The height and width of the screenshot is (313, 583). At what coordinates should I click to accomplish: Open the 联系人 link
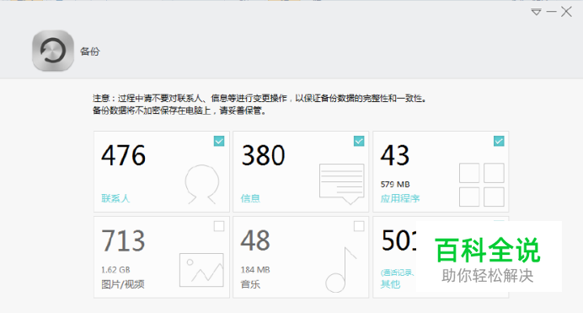click(x=115, y=198)
